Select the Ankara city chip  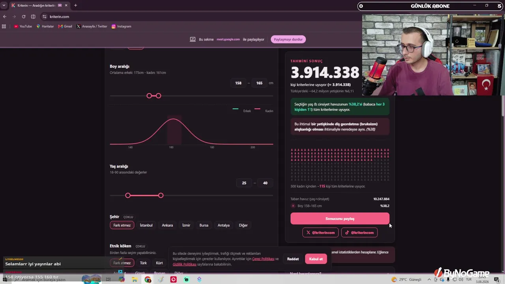click(x=167, y=225)
